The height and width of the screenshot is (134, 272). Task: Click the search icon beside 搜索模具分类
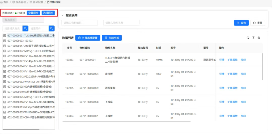click(x=25, y=29)
